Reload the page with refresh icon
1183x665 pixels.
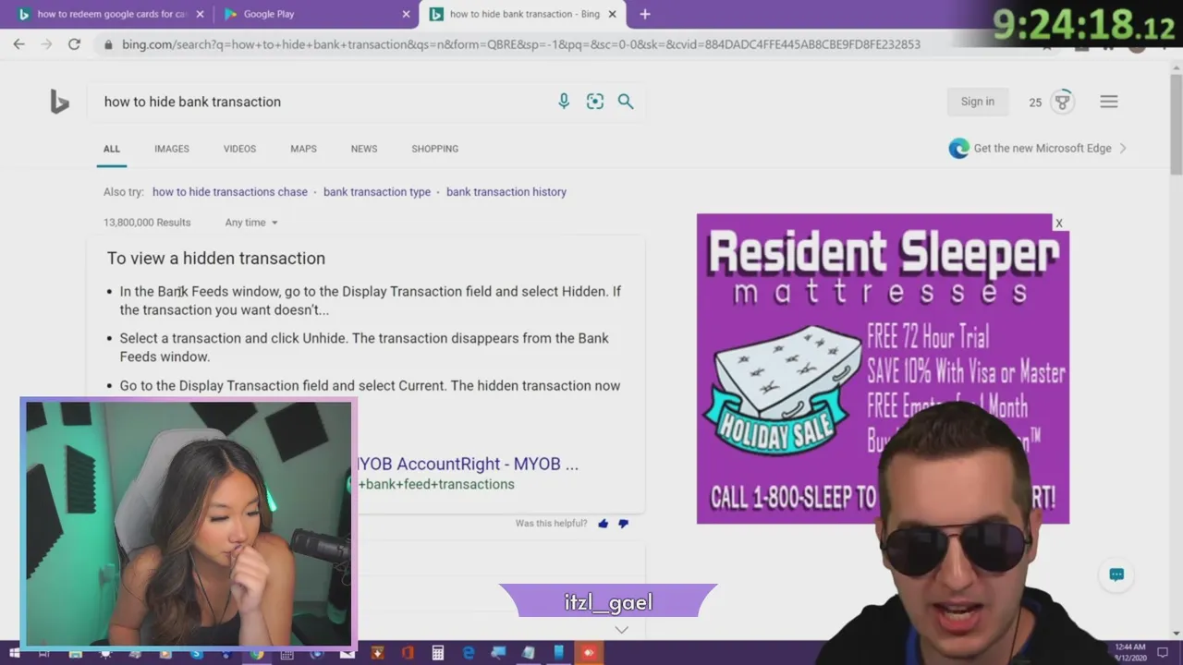(x=74, y=44)
